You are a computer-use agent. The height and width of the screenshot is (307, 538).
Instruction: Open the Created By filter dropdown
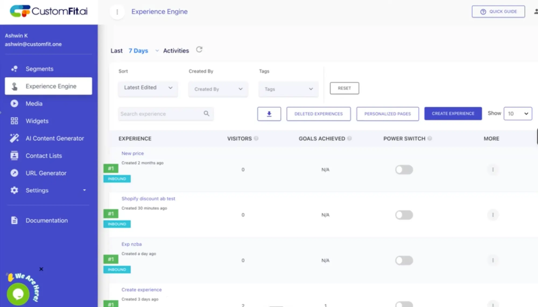pyautogui.click(x=218, y=89)
